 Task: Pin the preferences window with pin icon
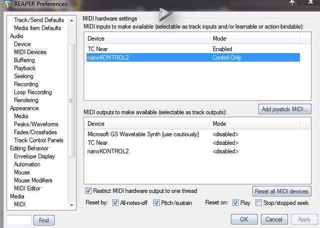(292, 3)
